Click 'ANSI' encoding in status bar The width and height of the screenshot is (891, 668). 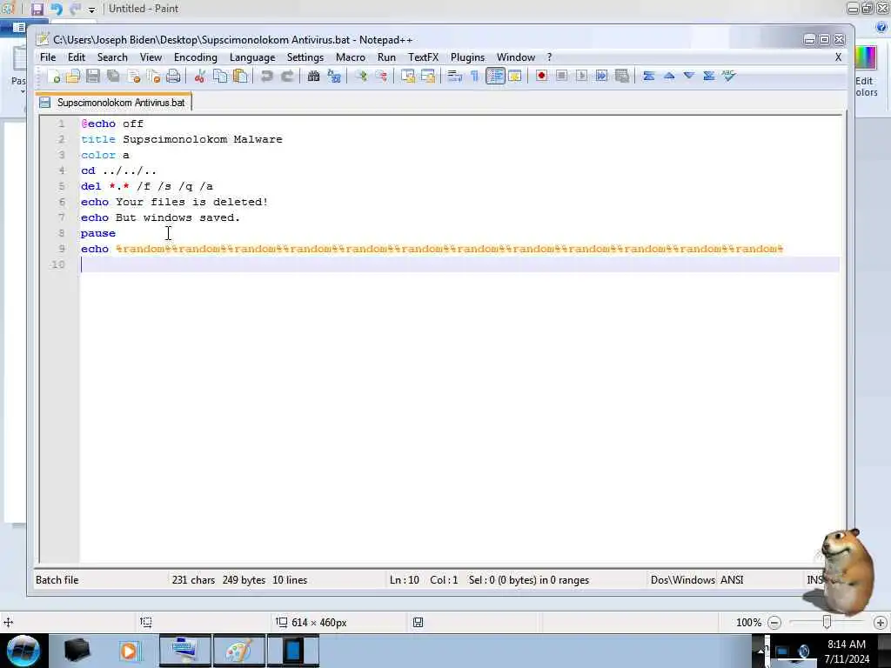point(732,580)
